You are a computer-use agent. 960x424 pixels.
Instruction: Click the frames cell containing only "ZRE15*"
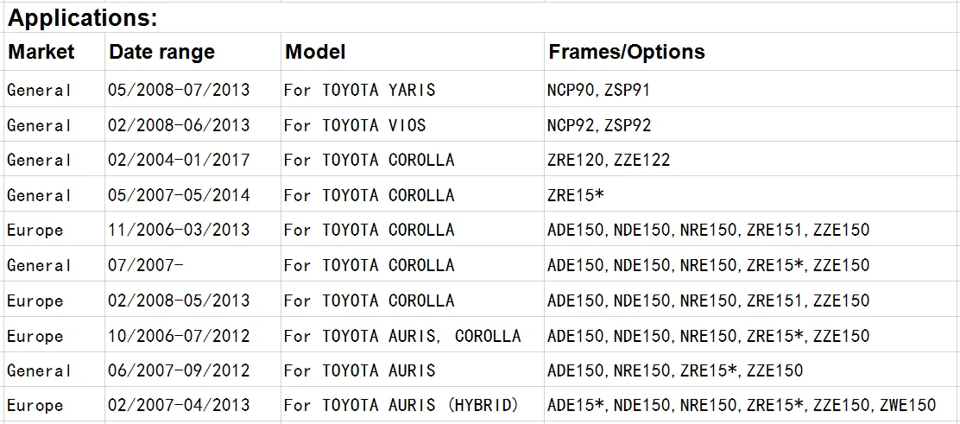coord(575,195)
